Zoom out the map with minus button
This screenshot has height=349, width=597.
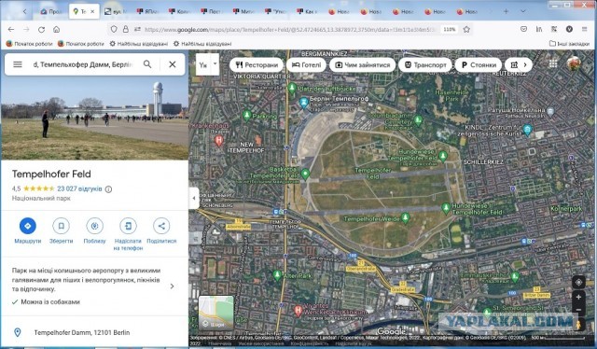pyautogui.click(x=578, y=310)
